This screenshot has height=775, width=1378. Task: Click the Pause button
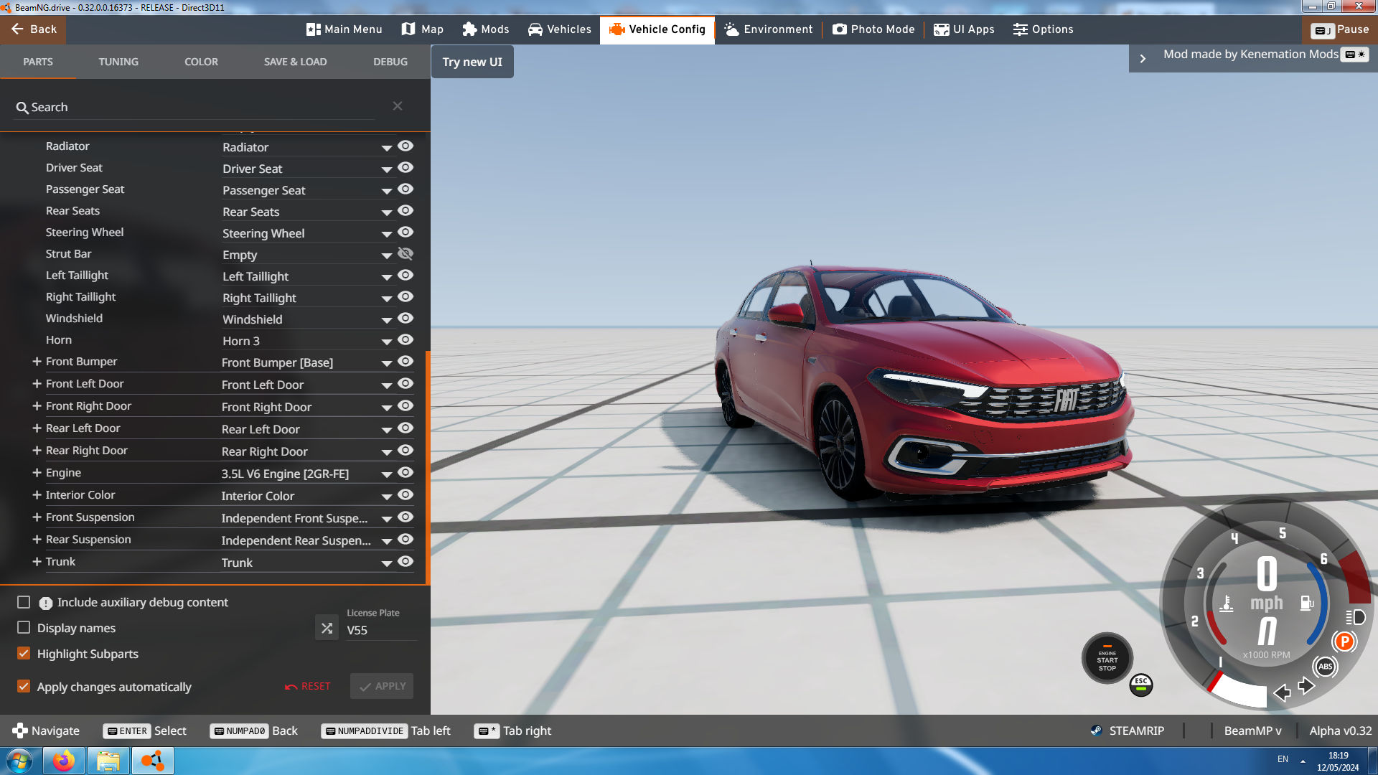tap(1339, 29)
